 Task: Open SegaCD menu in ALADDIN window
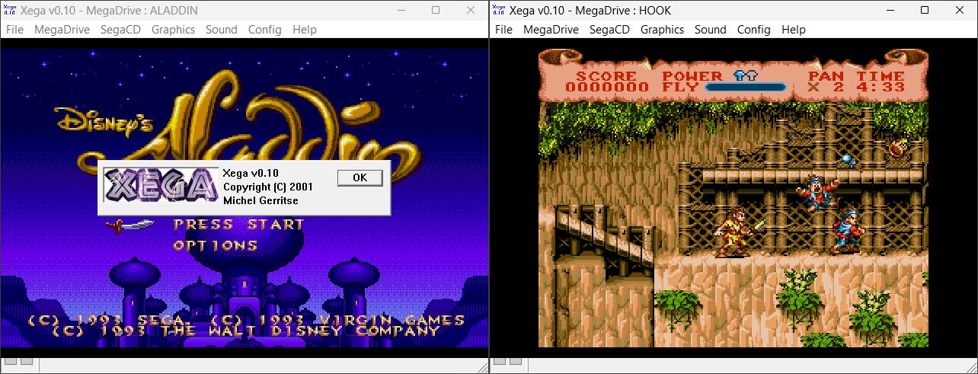point(120,30)
